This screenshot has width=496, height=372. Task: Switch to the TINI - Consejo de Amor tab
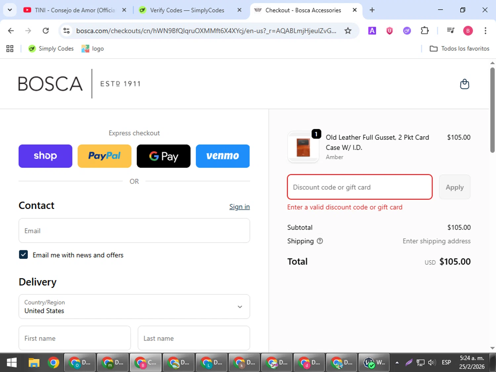pos(75,10)
